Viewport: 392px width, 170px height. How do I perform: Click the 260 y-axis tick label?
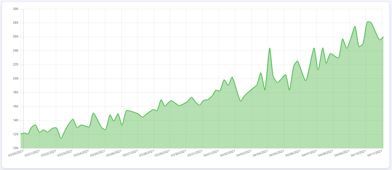(15, 37)
